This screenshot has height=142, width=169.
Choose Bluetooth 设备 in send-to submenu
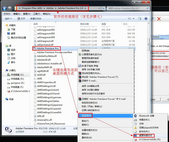(147, 116)
